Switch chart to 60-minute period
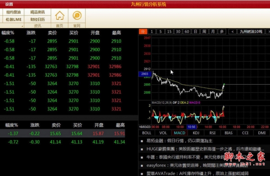 (187, 31)
